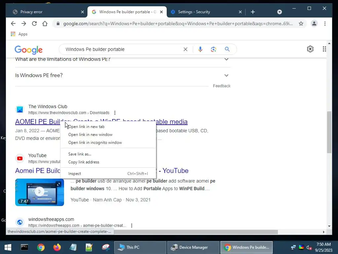Open more options for The Windows Club result
Viewport: 338px width, 254px height.
point(115,113)
